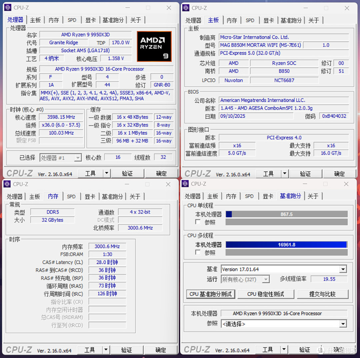Screen dimensions: 360x358
Task: Expand the 工具 arrow in the processor window
Action: coord(107,174)
